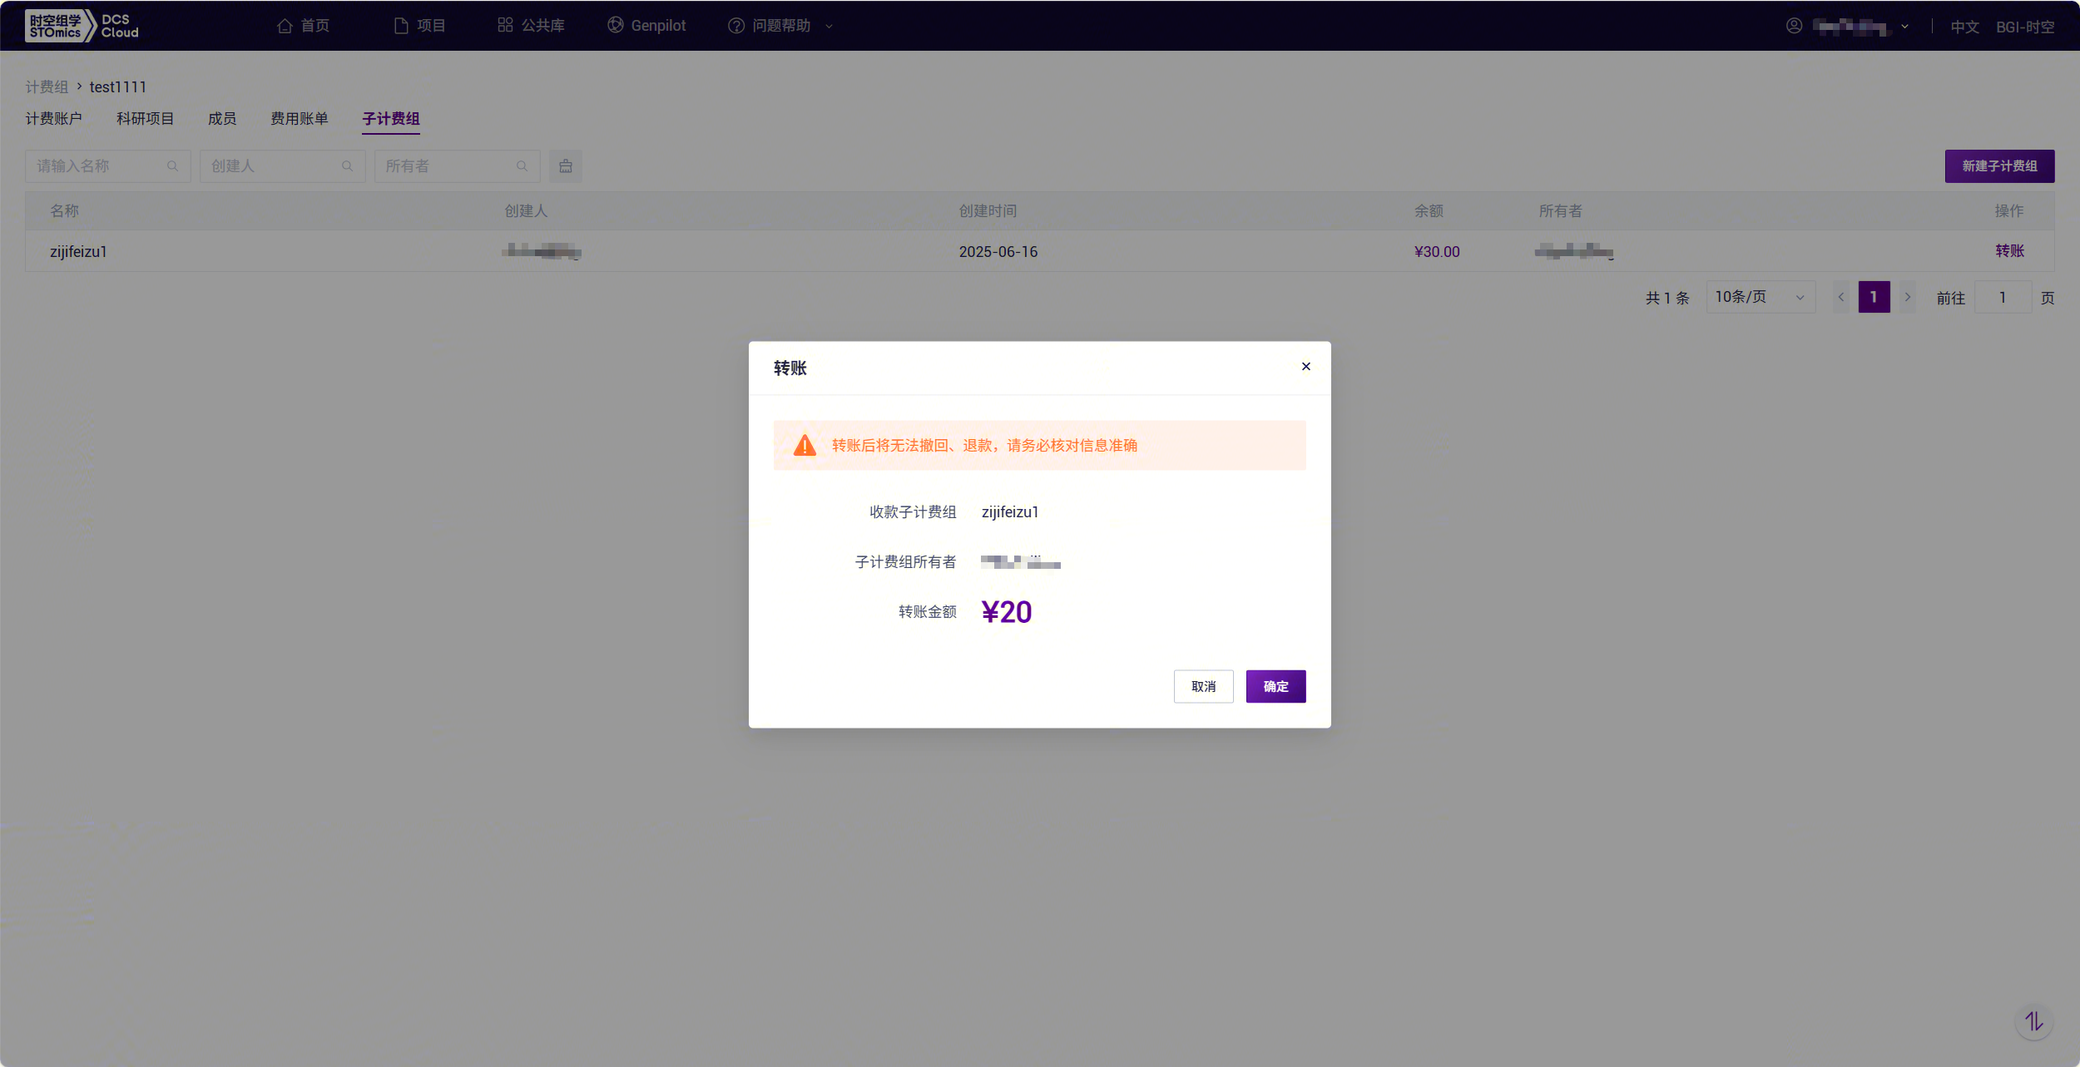
Task: Select the 子计费组 tab
Action: (391, 119)
